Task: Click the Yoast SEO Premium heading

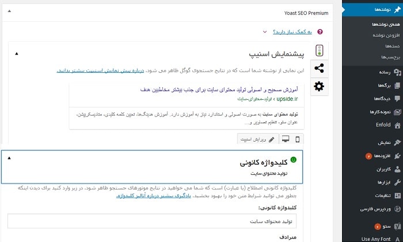Action: click(x=306, y=13)
